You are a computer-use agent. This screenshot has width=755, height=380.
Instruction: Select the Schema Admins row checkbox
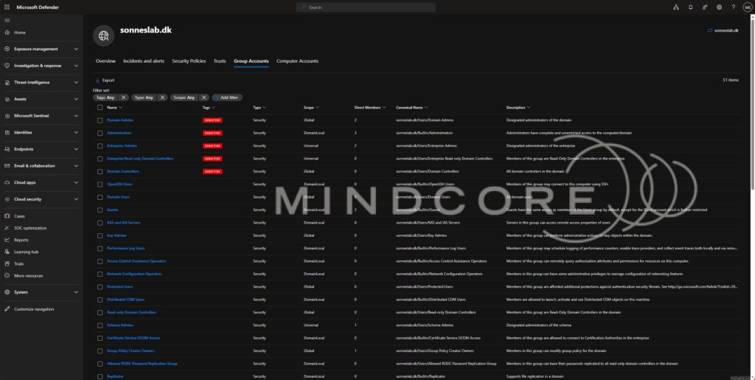100,325
